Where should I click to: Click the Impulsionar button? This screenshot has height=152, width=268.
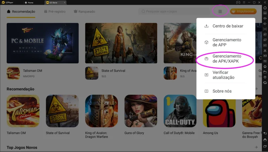[x=243, y=11]
